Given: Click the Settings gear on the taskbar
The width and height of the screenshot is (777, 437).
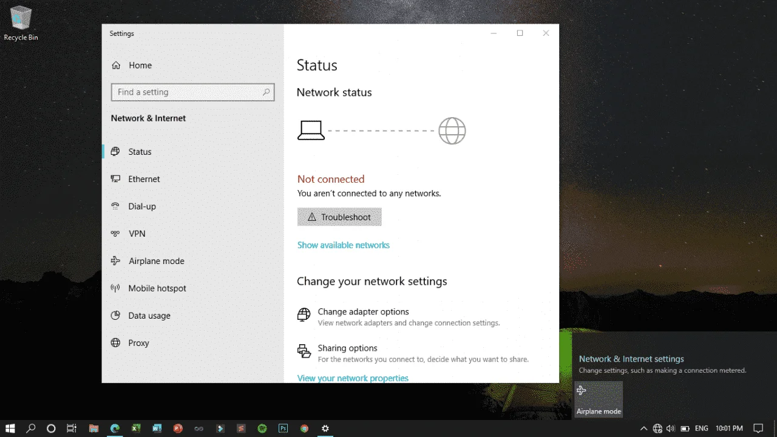Looking at the screenshot, I should [325, 428].
